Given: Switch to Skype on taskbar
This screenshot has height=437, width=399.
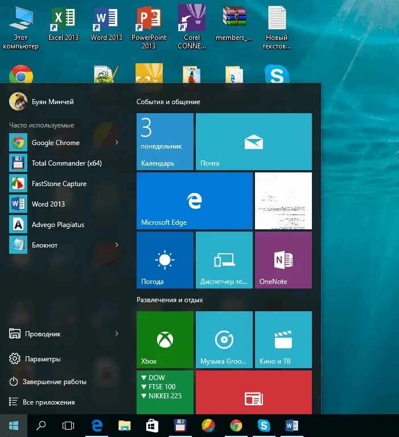Looking at the screenshot, I should pyautogui.click(x=264, y=425).
